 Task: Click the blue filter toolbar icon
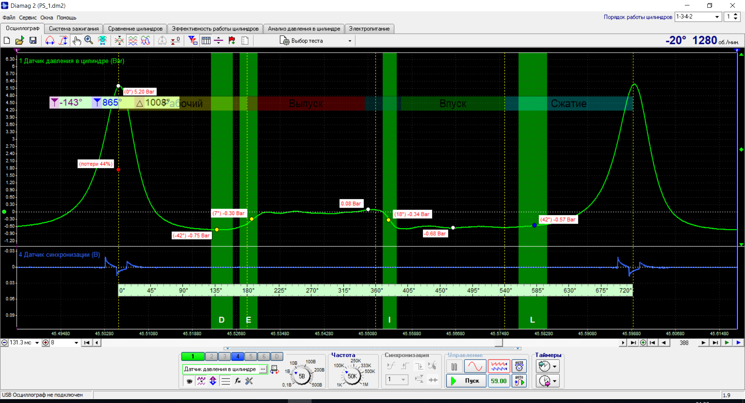pos(193,40)
